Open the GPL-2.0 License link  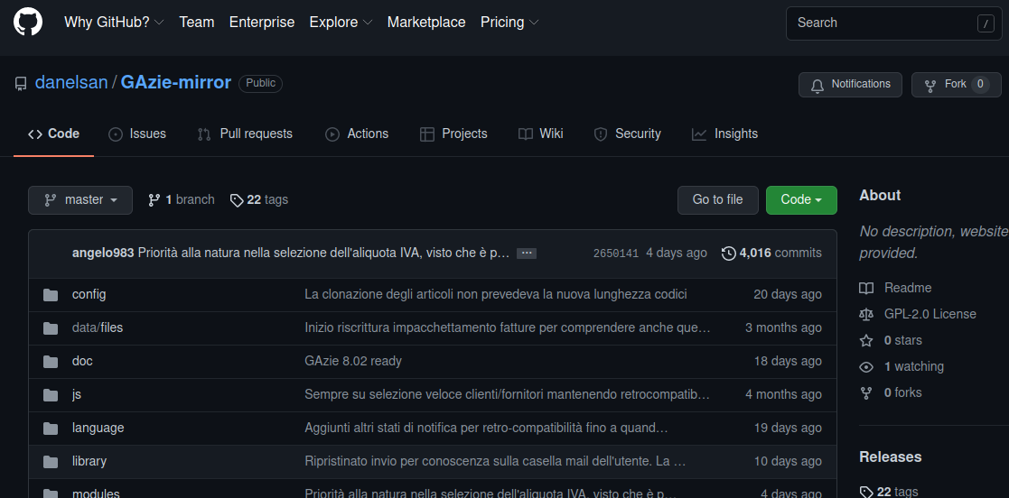tap(930, 314)
